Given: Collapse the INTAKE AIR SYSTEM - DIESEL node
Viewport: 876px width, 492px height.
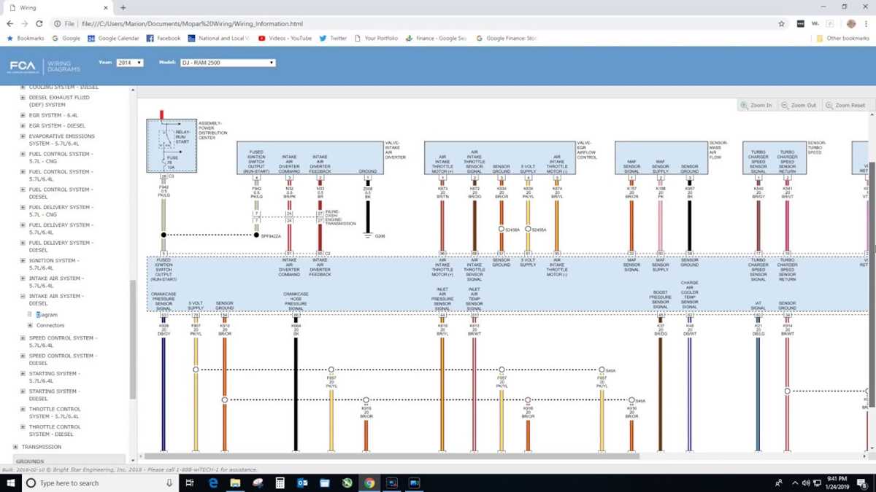Looking at the screenshot, I should click(23, 297).
